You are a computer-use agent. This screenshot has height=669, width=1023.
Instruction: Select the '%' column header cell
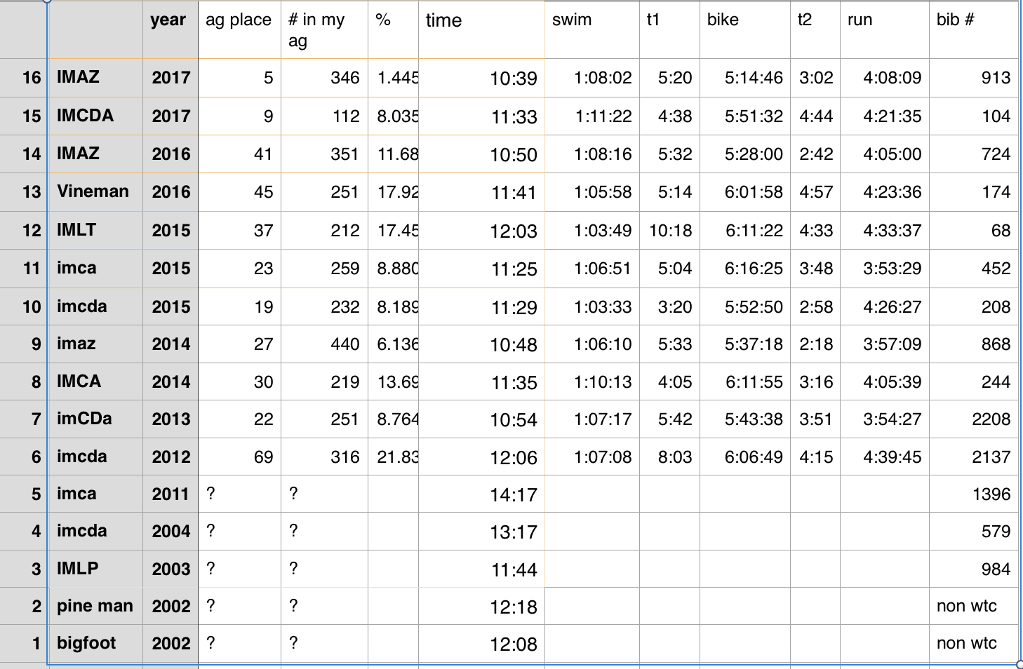(x=393, y=29)
